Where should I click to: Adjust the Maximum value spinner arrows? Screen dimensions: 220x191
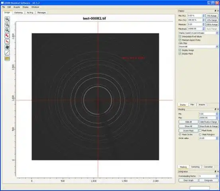203,29
